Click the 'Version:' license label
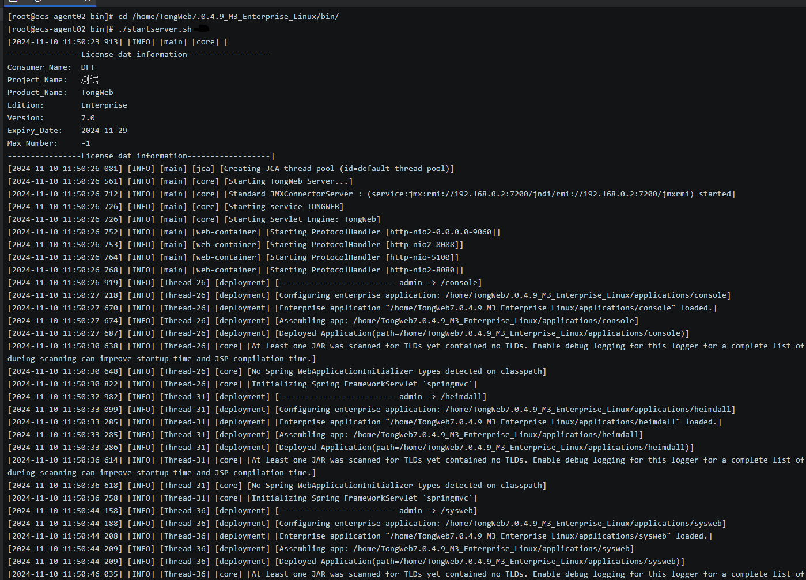This screenshot has width=806, height=580. 26,117
